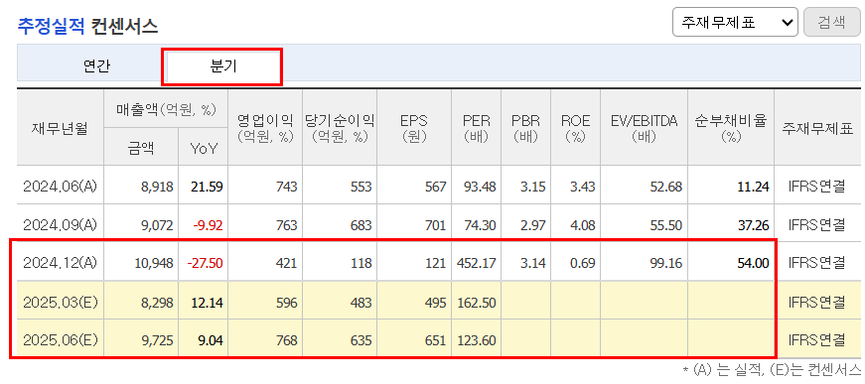This screenshot has width=865, height=384.
Task: Open the 주재무제표 dropdown
Action: tap(735, 22)
